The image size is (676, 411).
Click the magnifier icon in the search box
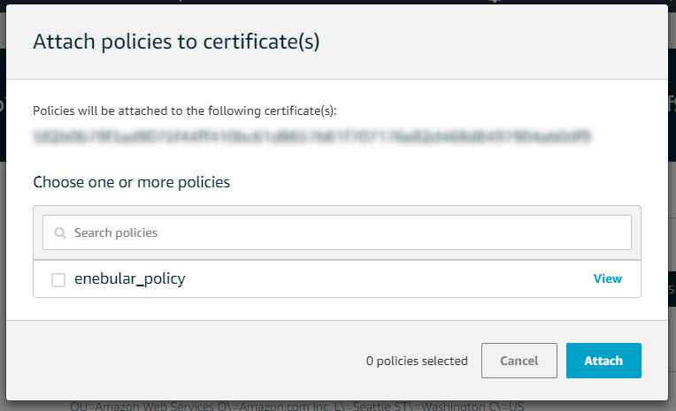coord(60,233)
